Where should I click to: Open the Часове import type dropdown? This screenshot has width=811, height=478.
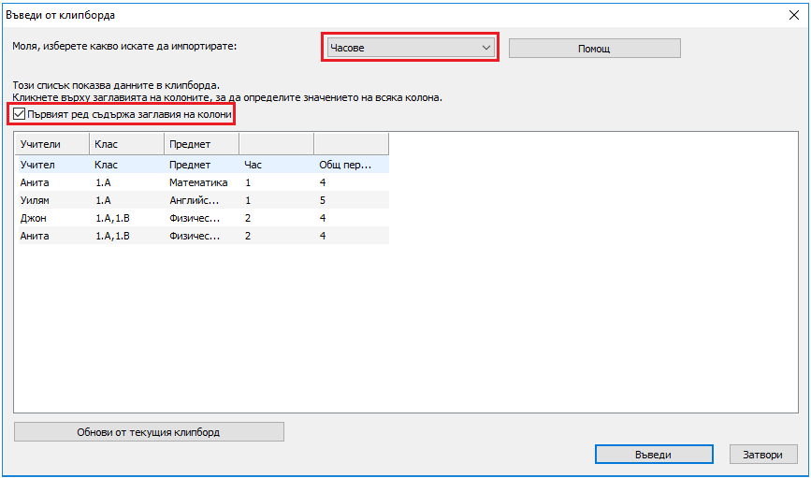410,48
